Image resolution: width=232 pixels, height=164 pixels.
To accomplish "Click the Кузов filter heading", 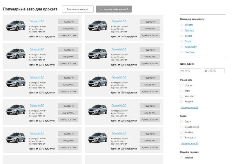I will (183, 116).
